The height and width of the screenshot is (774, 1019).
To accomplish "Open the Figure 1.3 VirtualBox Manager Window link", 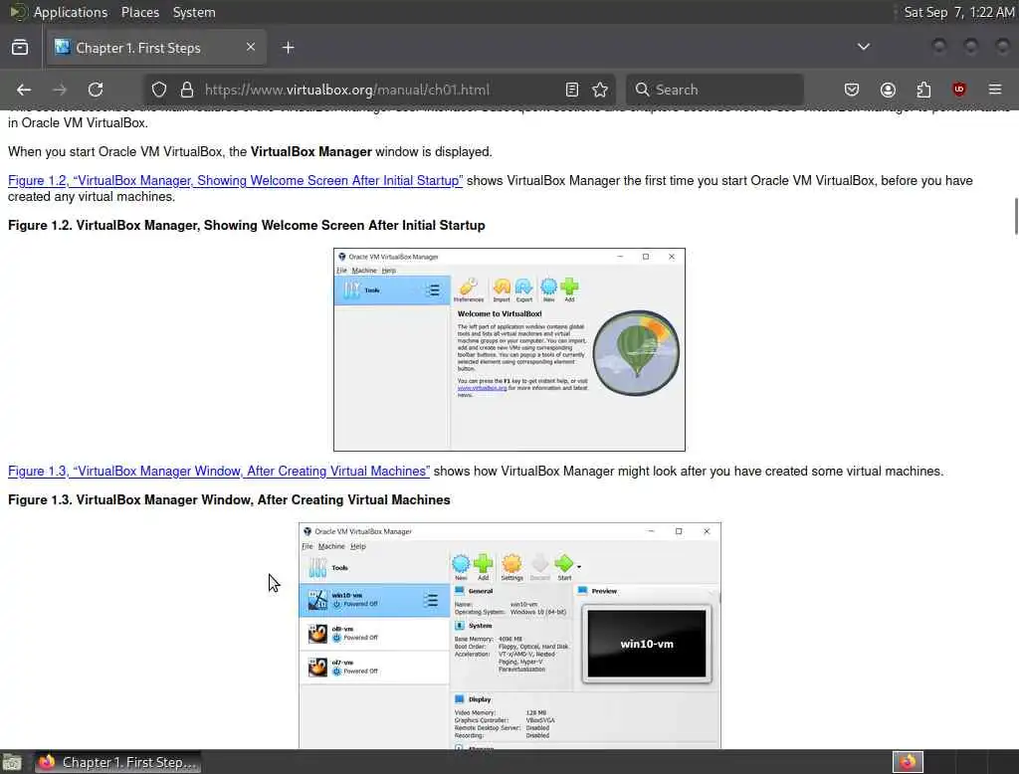I will tap(219, 472).
